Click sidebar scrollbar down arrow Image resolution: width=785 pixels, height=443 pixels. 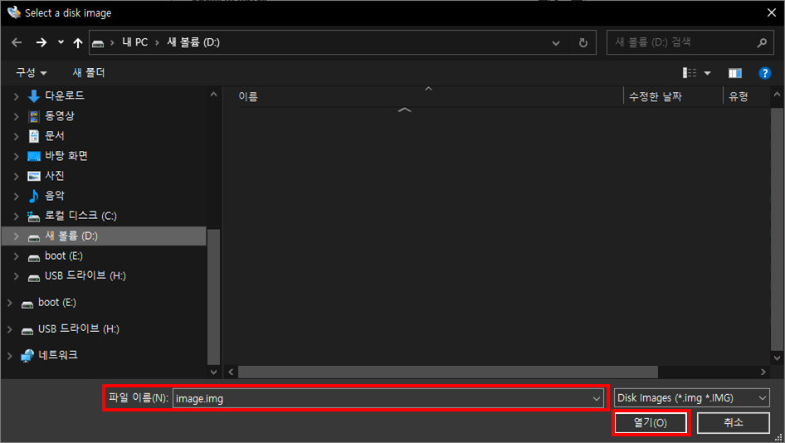pos(214,372)
